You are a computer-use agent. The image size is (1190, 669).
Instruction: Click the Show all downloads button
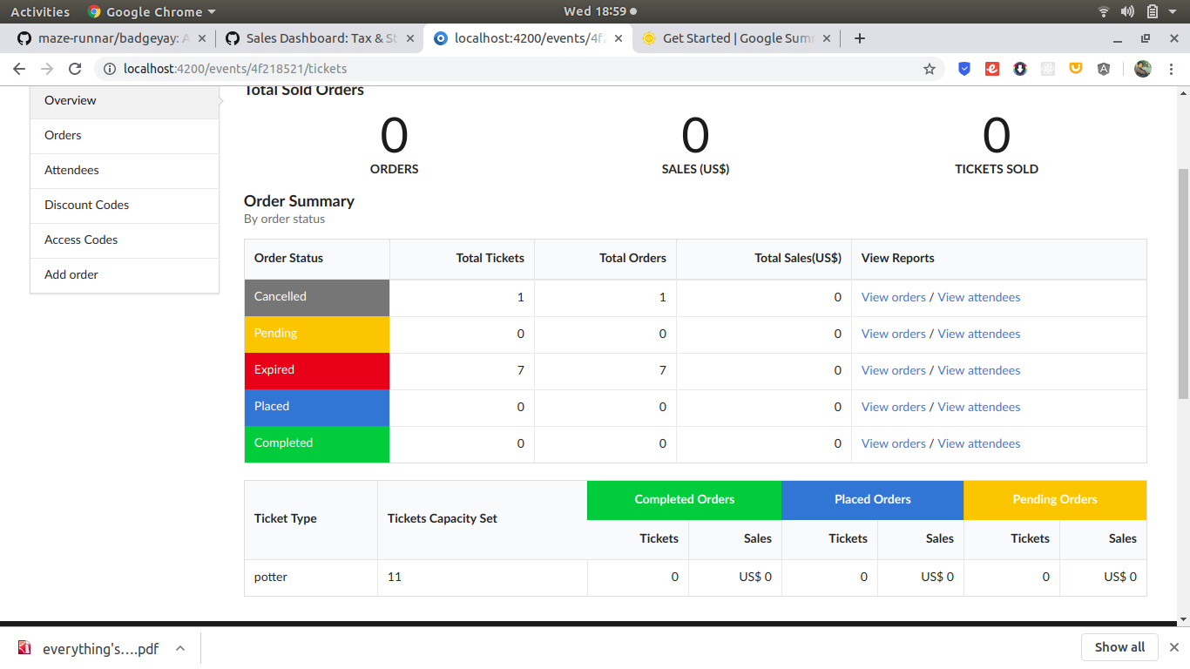point(1119,647)
